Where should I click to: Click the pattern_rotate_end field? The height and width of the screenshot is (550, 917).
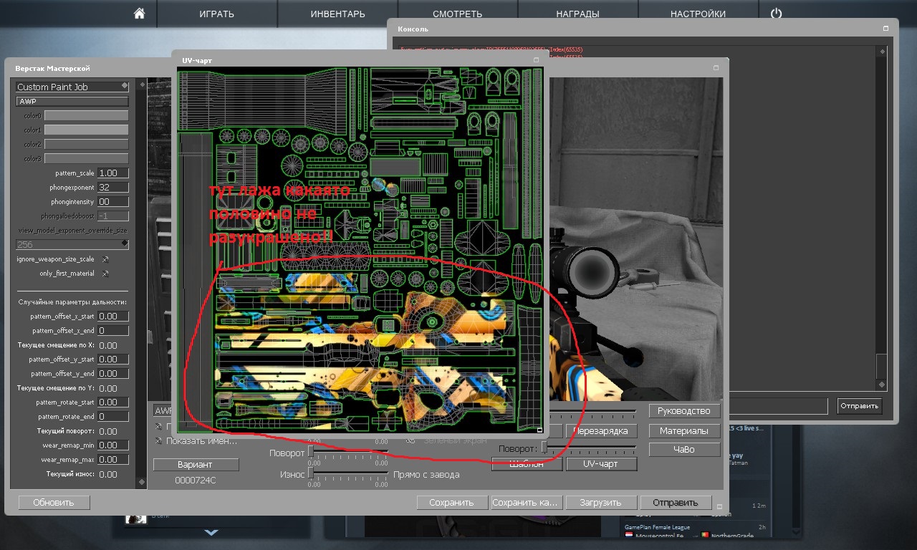(113, 416)
